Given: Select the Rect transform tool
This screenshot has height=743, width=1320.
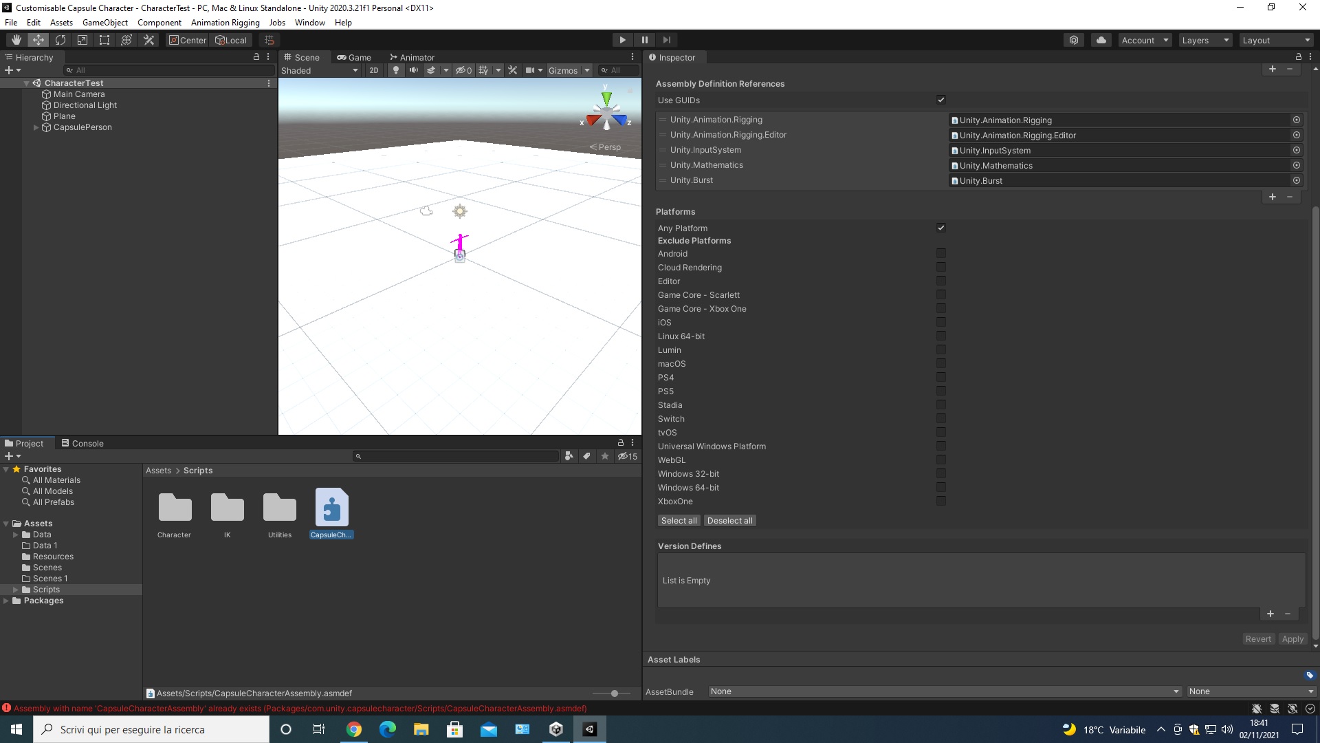Looking at the screenshot, I should tap(104, 40).
